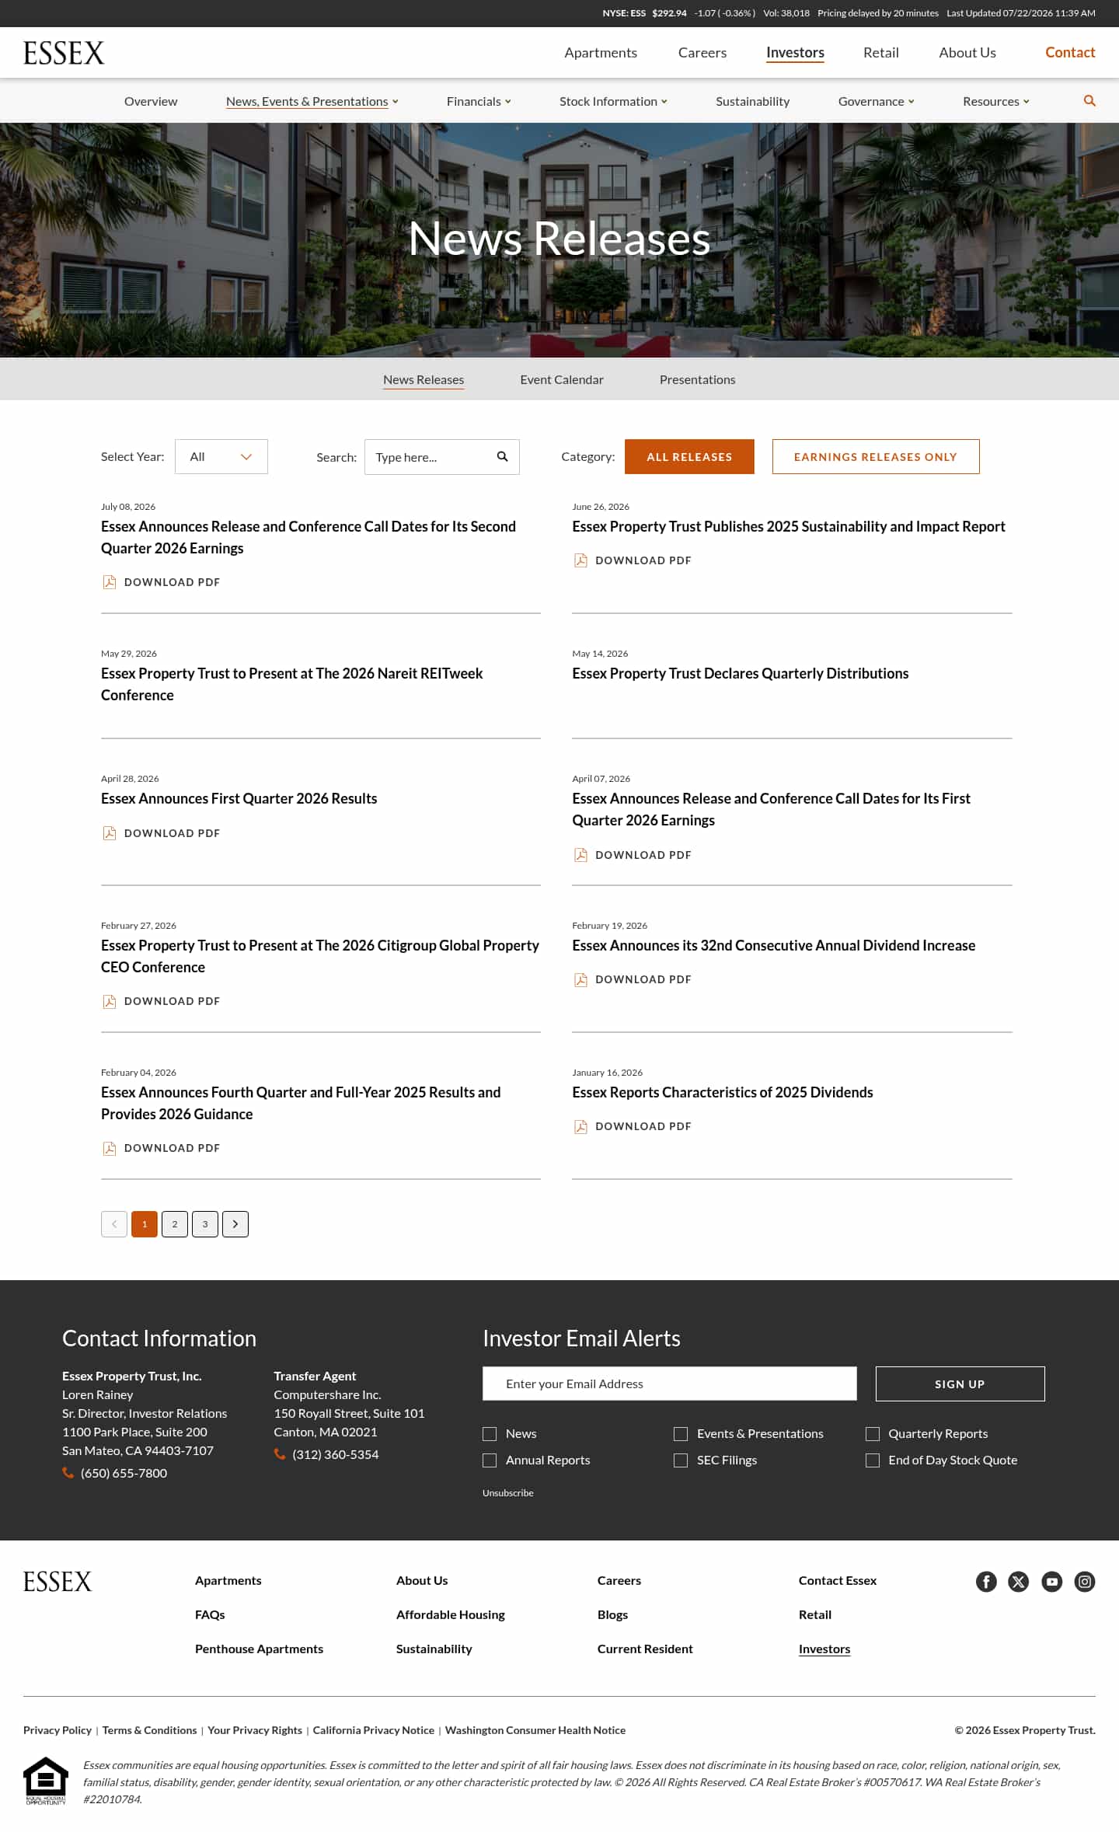Check the Events & Presentations checkbox
Image resolution: width=1119 pixels, height=1832 pixels.
(x=681, y=1434)
